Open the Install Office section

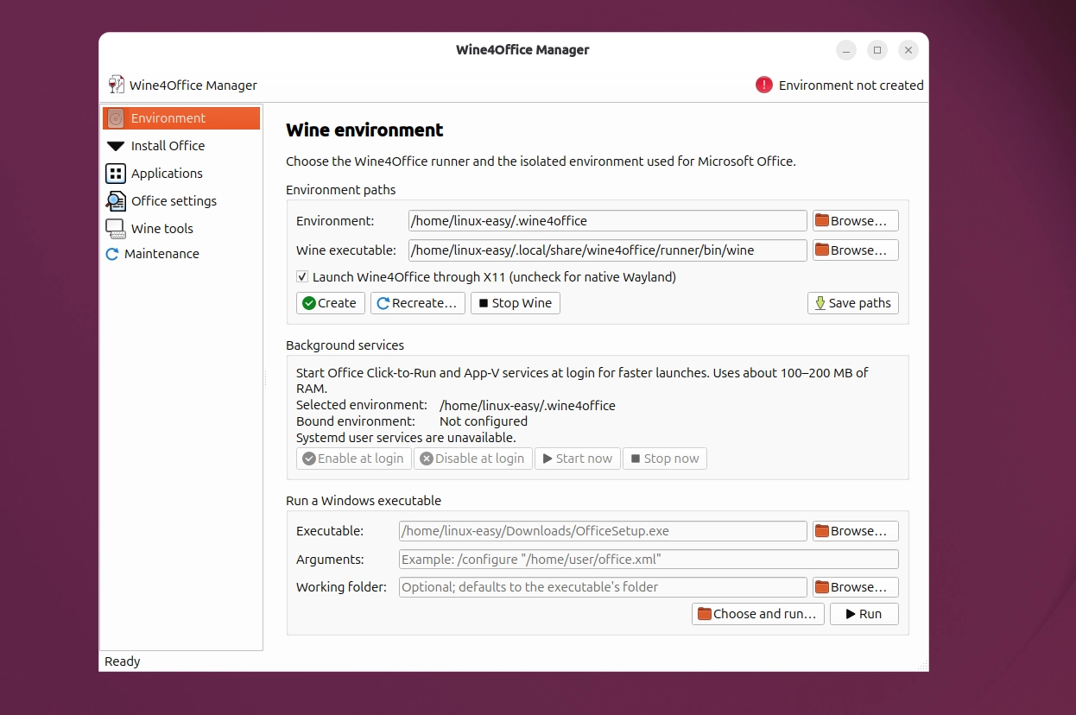coord(181,146)
